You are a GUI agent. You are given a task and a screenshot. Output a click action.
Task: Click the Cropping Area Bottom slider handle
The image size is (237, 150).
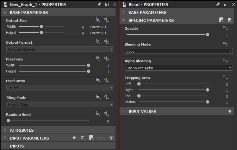[x=208, y=102]
